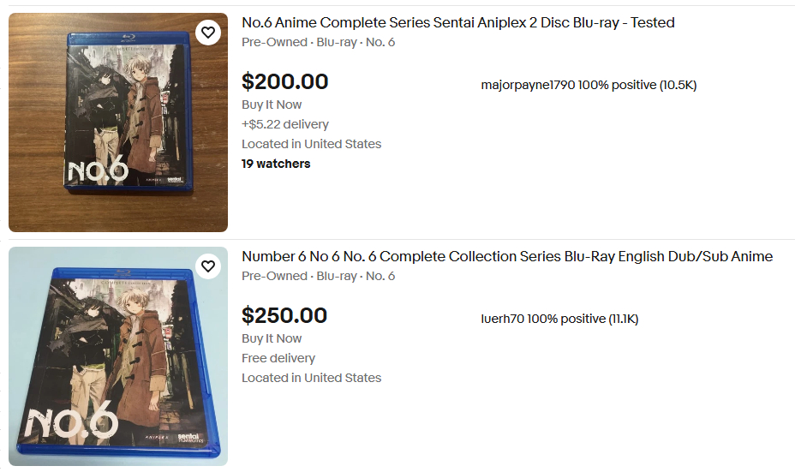Click "Located in United States" on the $250 listing

(x=311, y=378)
